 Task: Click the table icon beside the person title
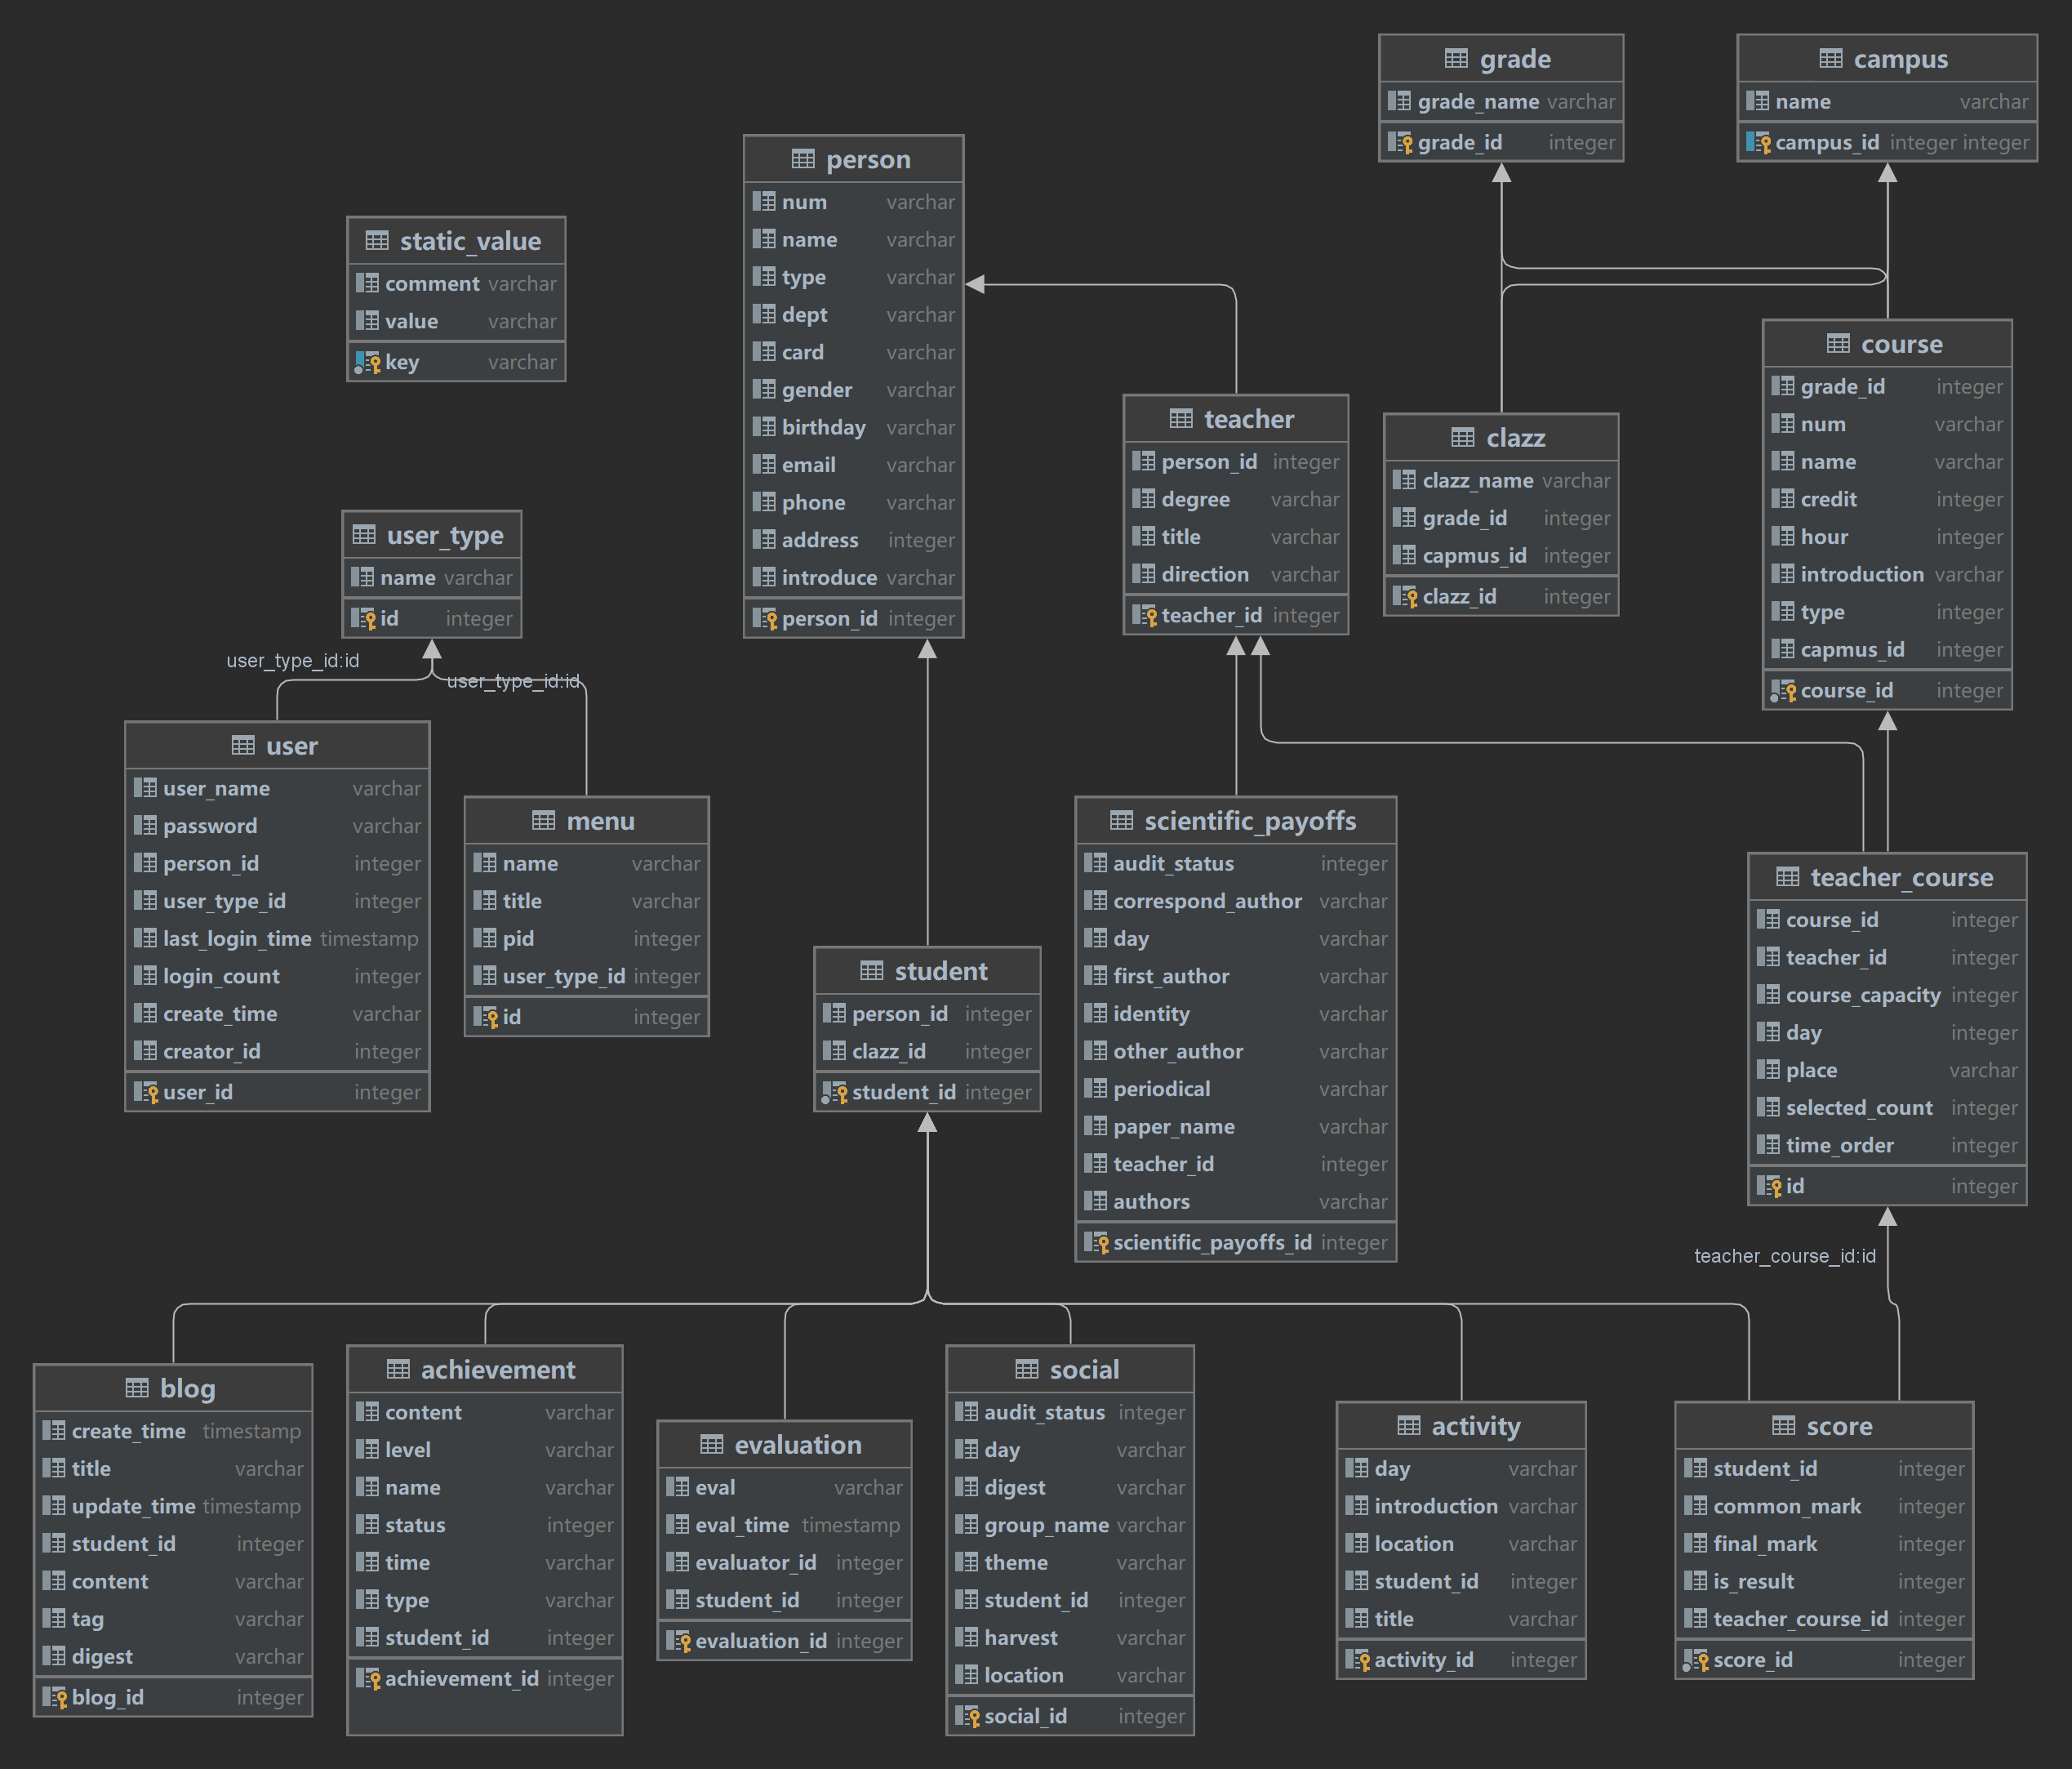coord(803,159)
